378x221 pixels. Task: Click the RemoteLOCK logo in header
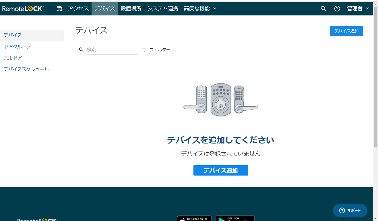23,9
